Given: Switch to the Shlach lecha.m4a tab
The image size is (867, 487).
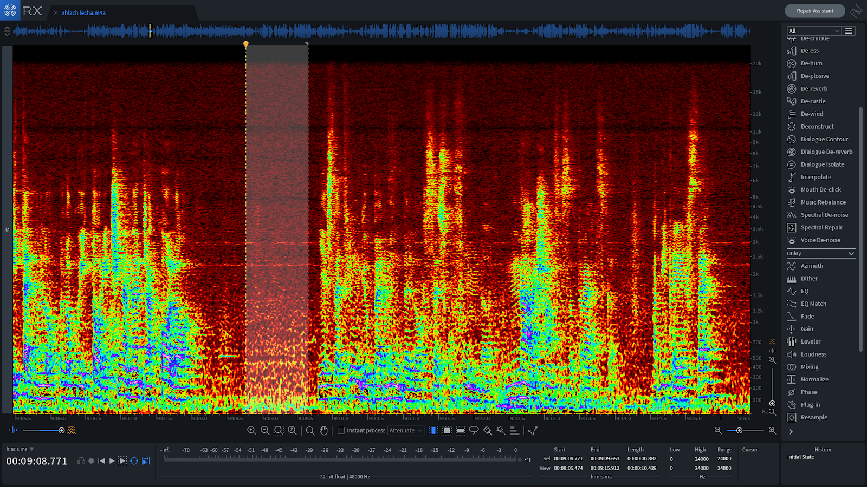Looking at the screenshot, I should click(83, 12).
